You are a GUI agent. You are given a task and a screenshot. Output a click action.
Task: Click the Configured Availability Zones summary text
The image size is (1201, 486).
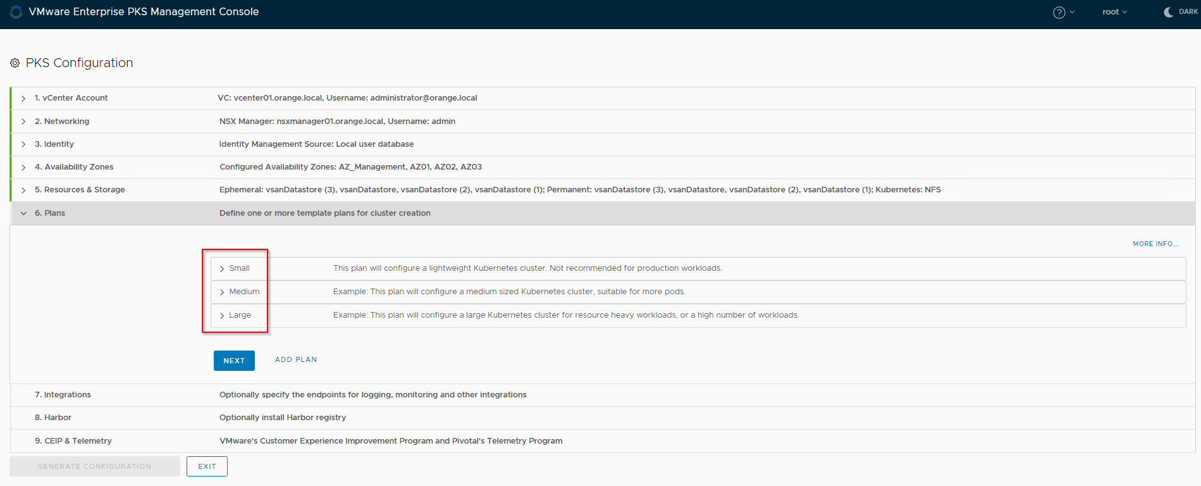pyautogui.click(x=350, y=167)
